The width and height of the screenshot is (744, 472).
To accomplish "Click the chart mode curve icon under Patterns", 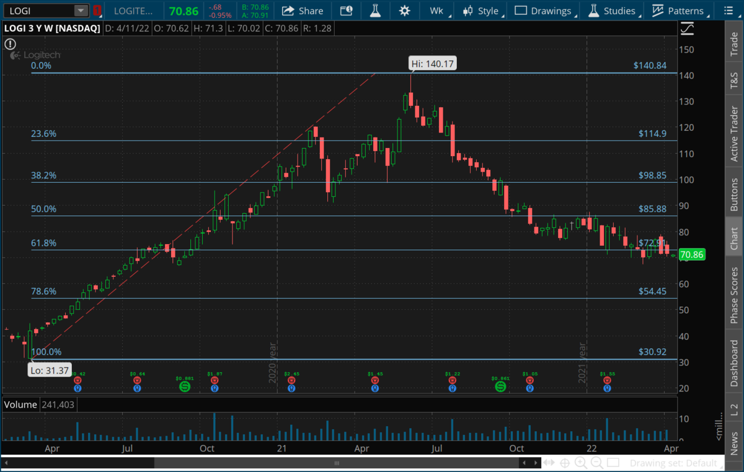I will point(687,28).
